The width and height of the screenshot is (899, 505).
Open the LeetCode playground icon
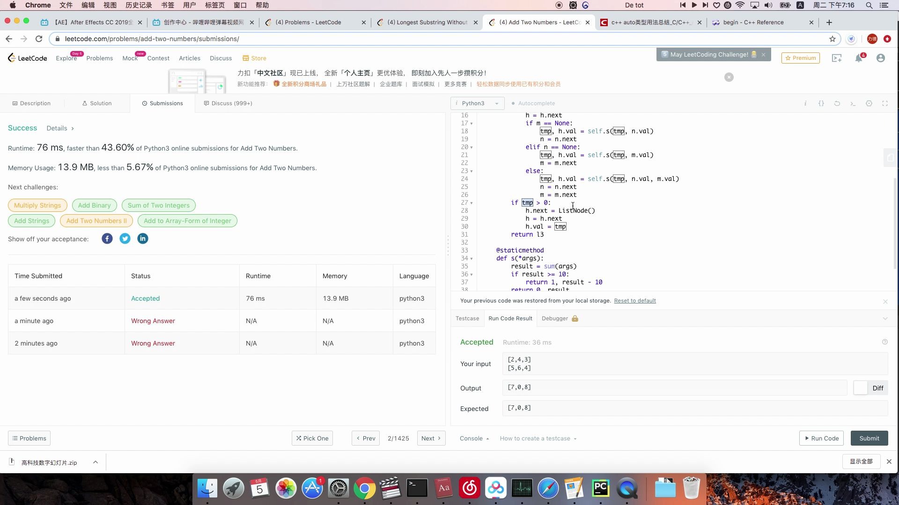[836, 58]
